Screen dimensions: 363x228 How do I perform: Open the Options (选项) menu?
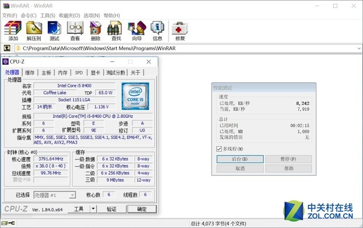click(92, 15)
